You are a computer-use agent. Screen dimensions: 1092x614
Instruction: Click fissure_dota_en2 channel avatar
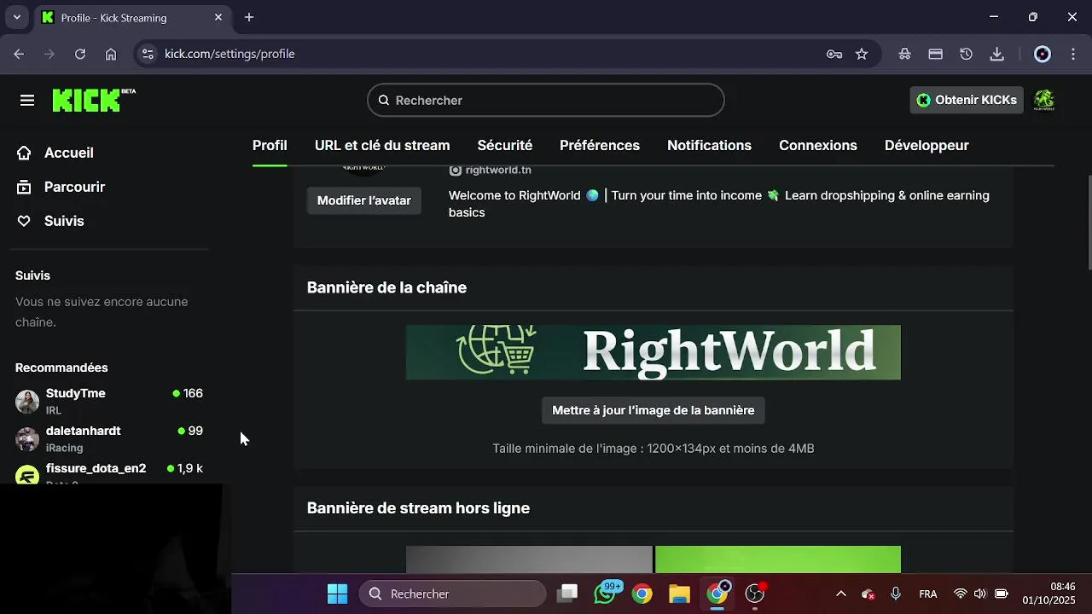tap(27, 475)
